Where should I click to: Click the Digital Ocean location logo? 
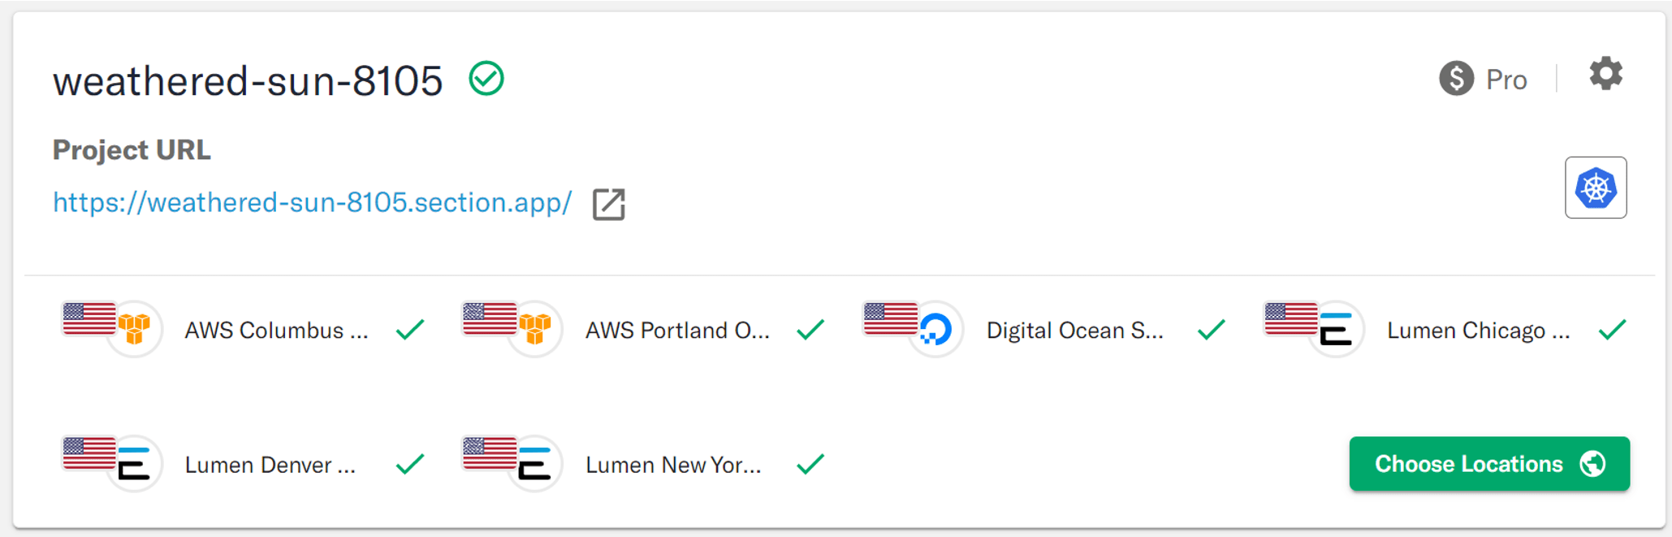coord(935,329)
